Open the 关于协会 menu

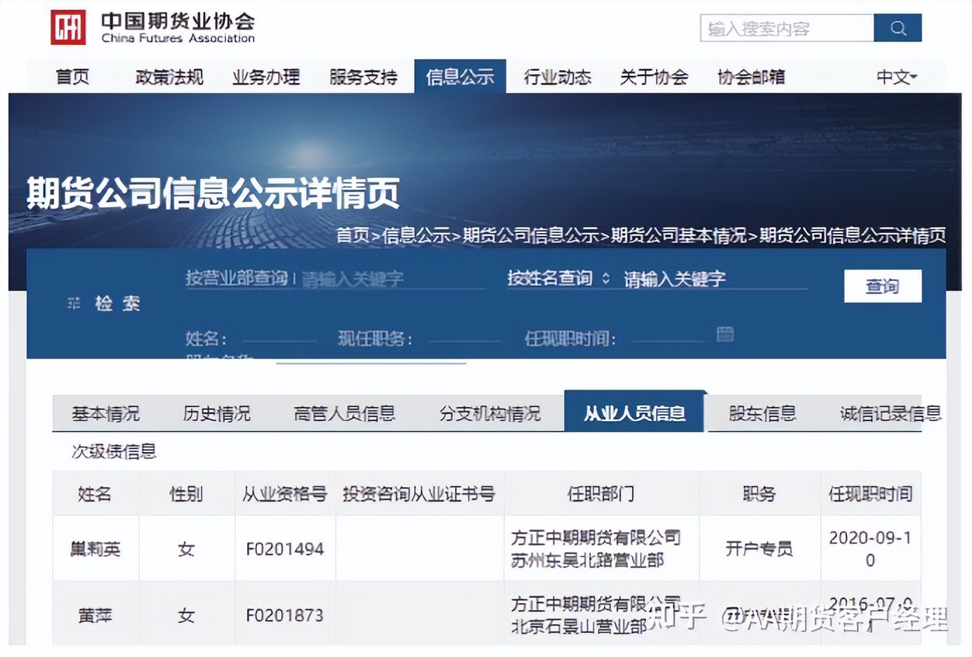pyautogui.click(x=654, y=77)
